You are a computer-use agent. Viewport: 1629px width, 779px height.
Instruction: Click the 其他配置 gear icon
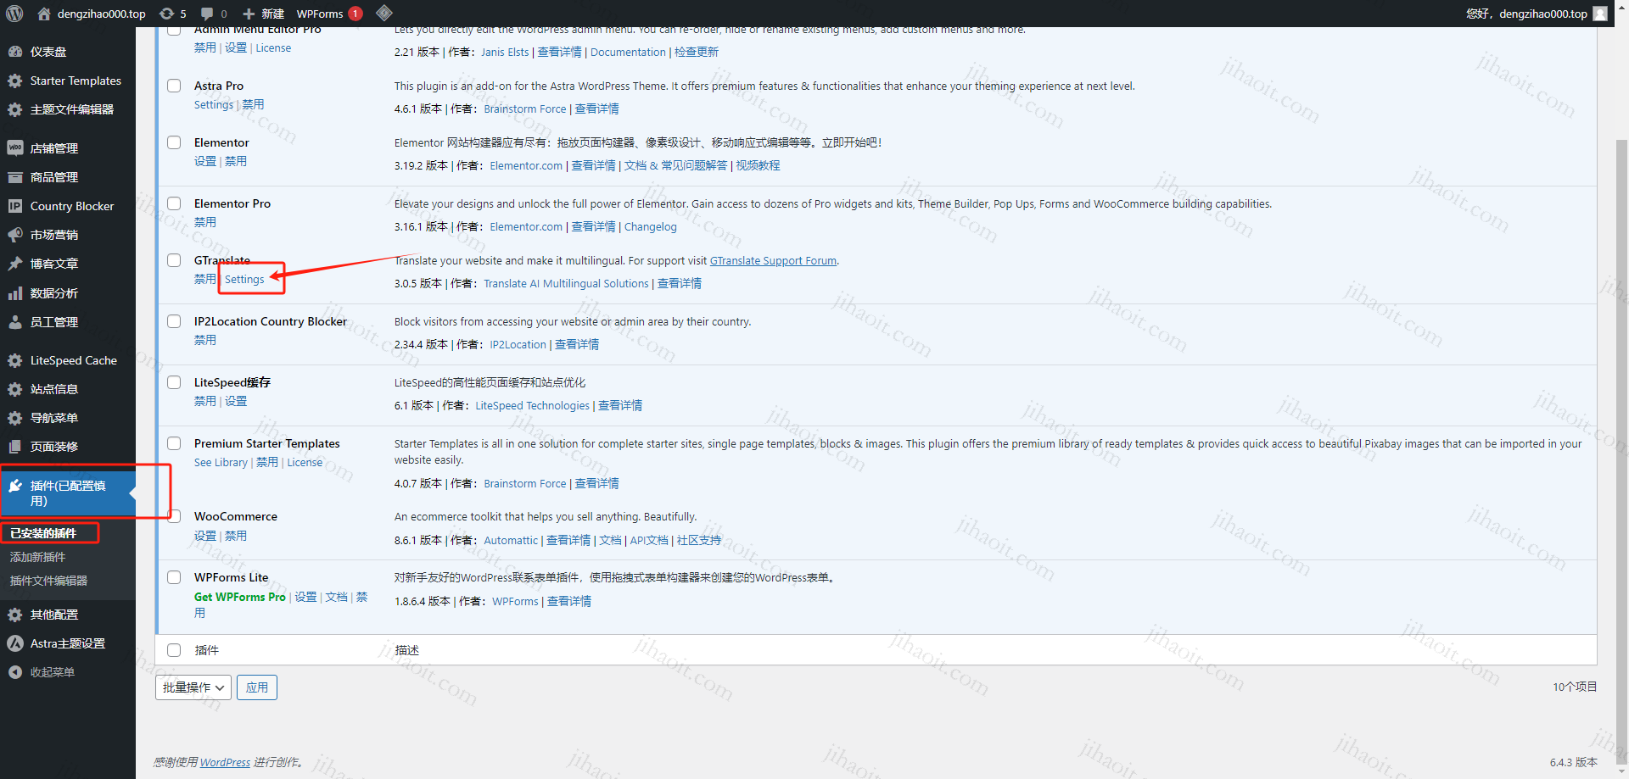[x=15, y=615]
